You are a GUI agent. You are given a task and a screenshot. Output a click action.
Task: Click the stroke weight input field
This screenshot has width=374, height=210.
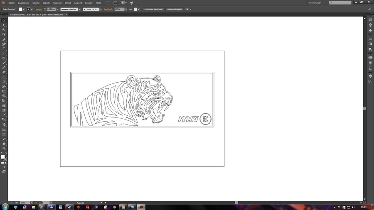click(x=51, y=9)
